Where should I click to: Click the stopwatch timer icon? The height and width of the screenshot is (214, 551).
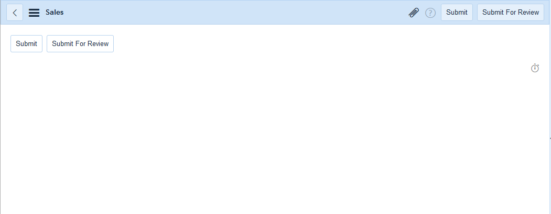(x=535, y=68)
